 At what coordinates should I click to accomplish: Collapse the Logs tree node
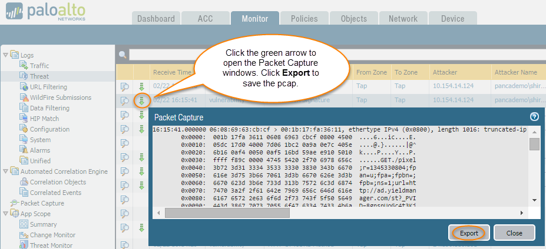click(x=5, y=55)
